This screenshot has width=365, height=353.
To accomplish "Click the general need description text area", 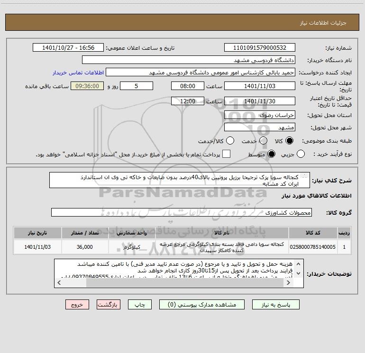I will pyautogui.click(x=180, y=181).
